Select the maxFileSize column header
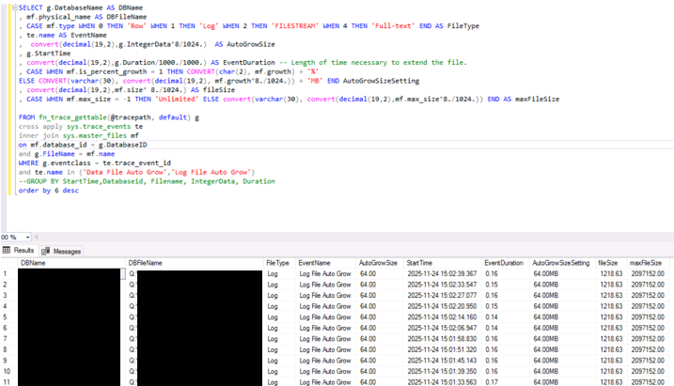 coord(646,263)
